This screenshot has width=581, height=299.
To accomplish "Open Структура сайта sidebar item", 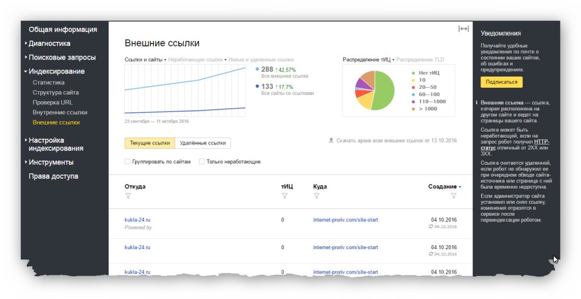I will coord(56,92).
